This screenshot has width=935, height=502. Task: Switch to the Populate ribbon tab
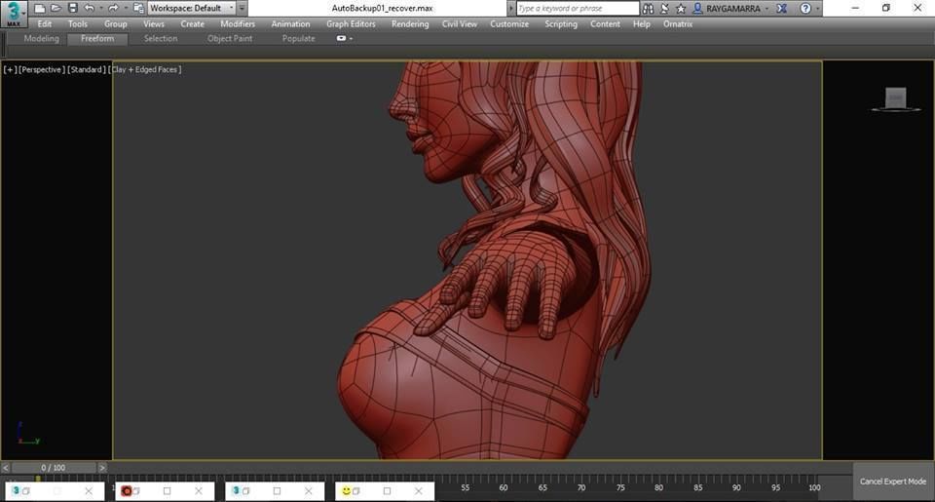pos(298,38)
